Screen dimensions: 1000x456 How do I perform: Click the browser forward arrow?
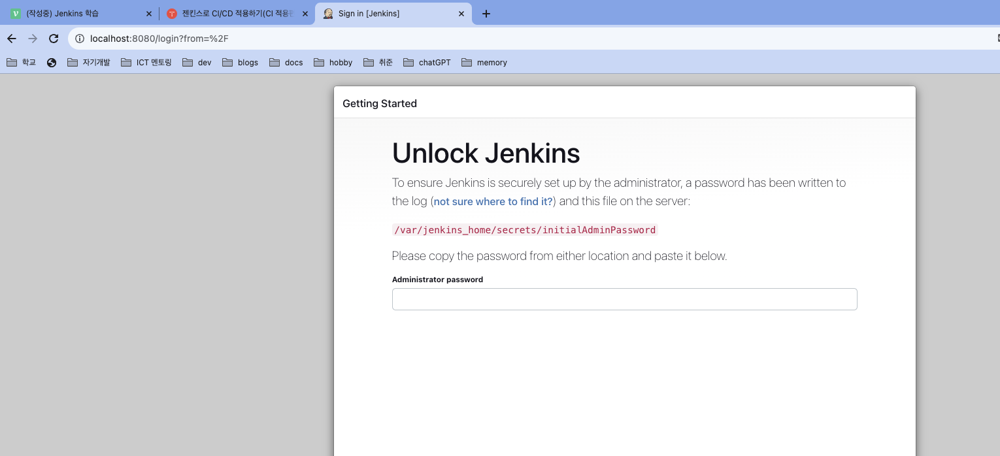33,39
